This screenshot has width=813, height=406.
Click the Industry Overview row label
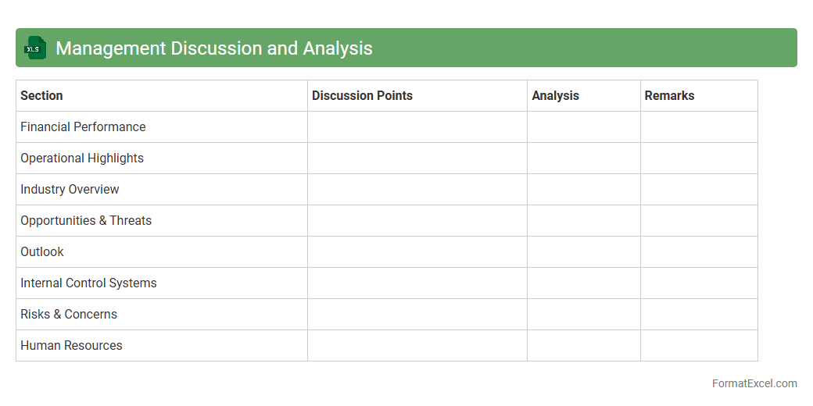pos(70,189)
